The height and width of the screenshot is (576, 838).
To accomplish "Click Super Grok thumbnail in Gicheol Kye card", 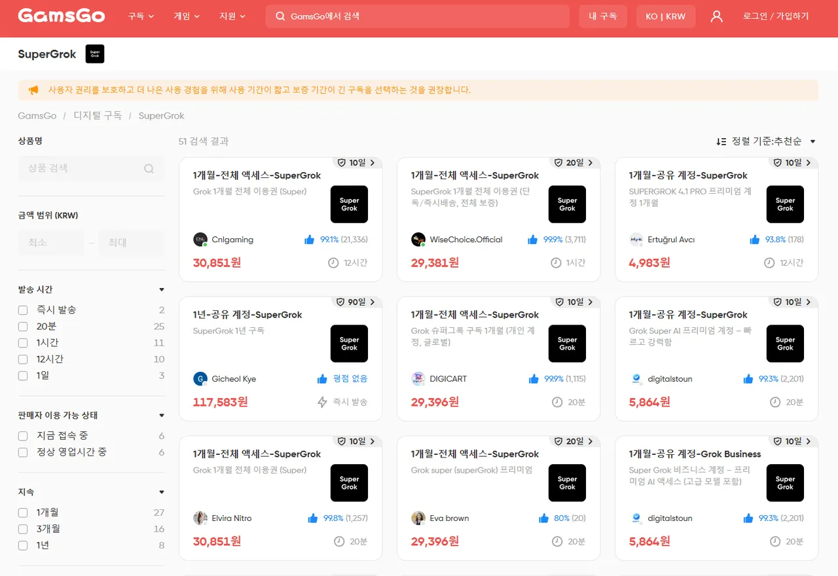I will point(349,344).
